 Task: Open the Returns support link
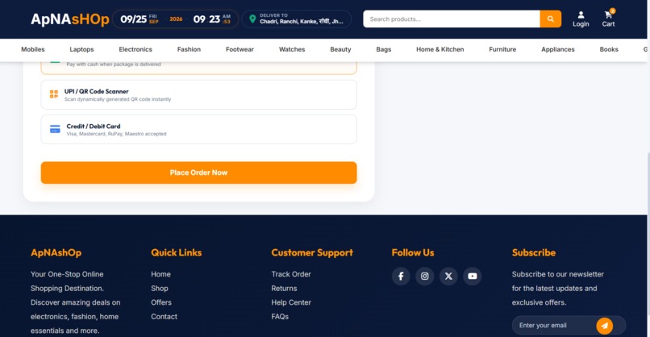284,288
